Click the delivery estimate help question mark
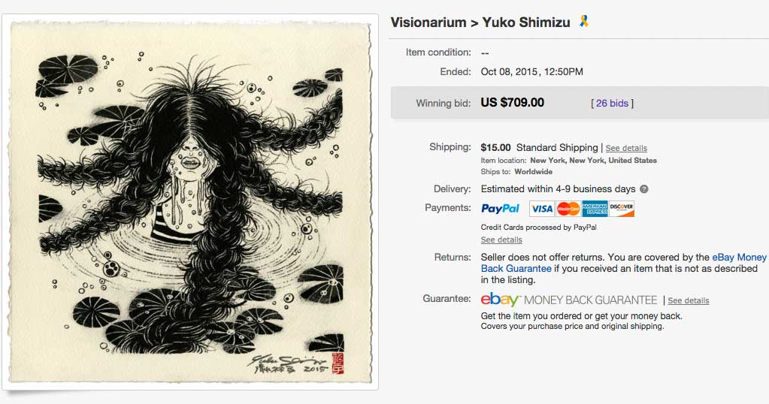The width and height of the screenshot is (769, 404). tap(644, 189)
